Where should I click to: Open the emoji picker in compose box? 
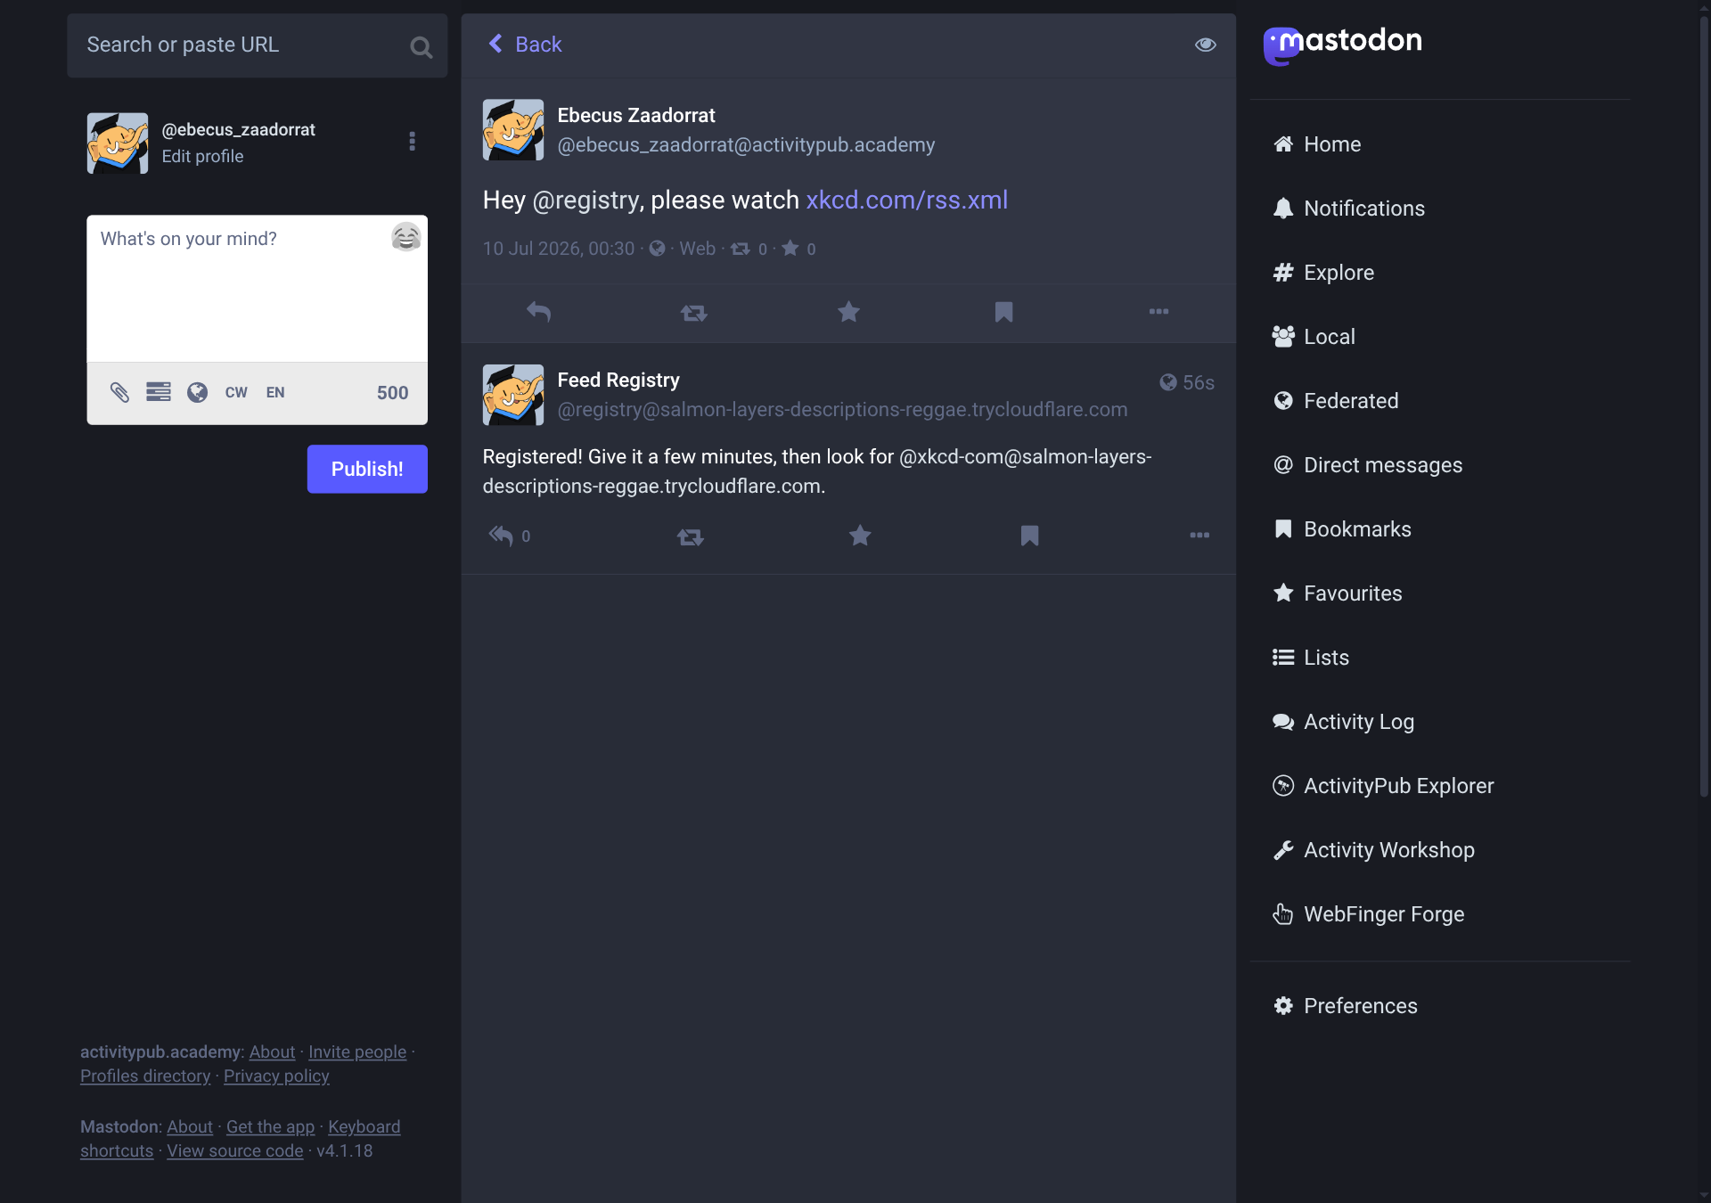click(405, 237)
